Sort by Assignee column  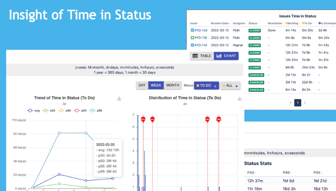(x=239, y=23)
